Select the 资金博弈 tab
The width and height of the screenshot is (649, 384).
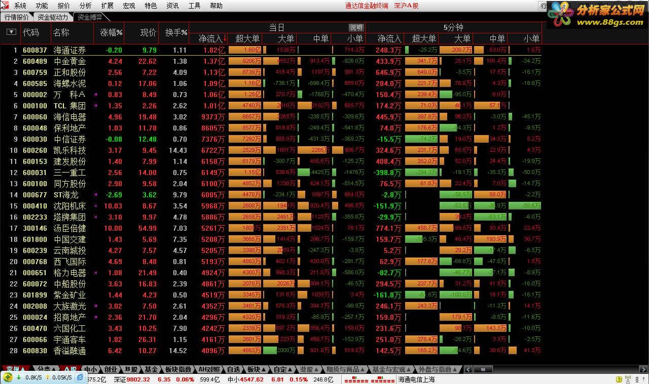89,17
